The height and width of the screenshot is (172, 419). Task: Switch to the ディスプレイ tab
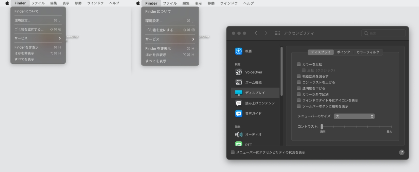pyautogui.click(x=321, y=52)
